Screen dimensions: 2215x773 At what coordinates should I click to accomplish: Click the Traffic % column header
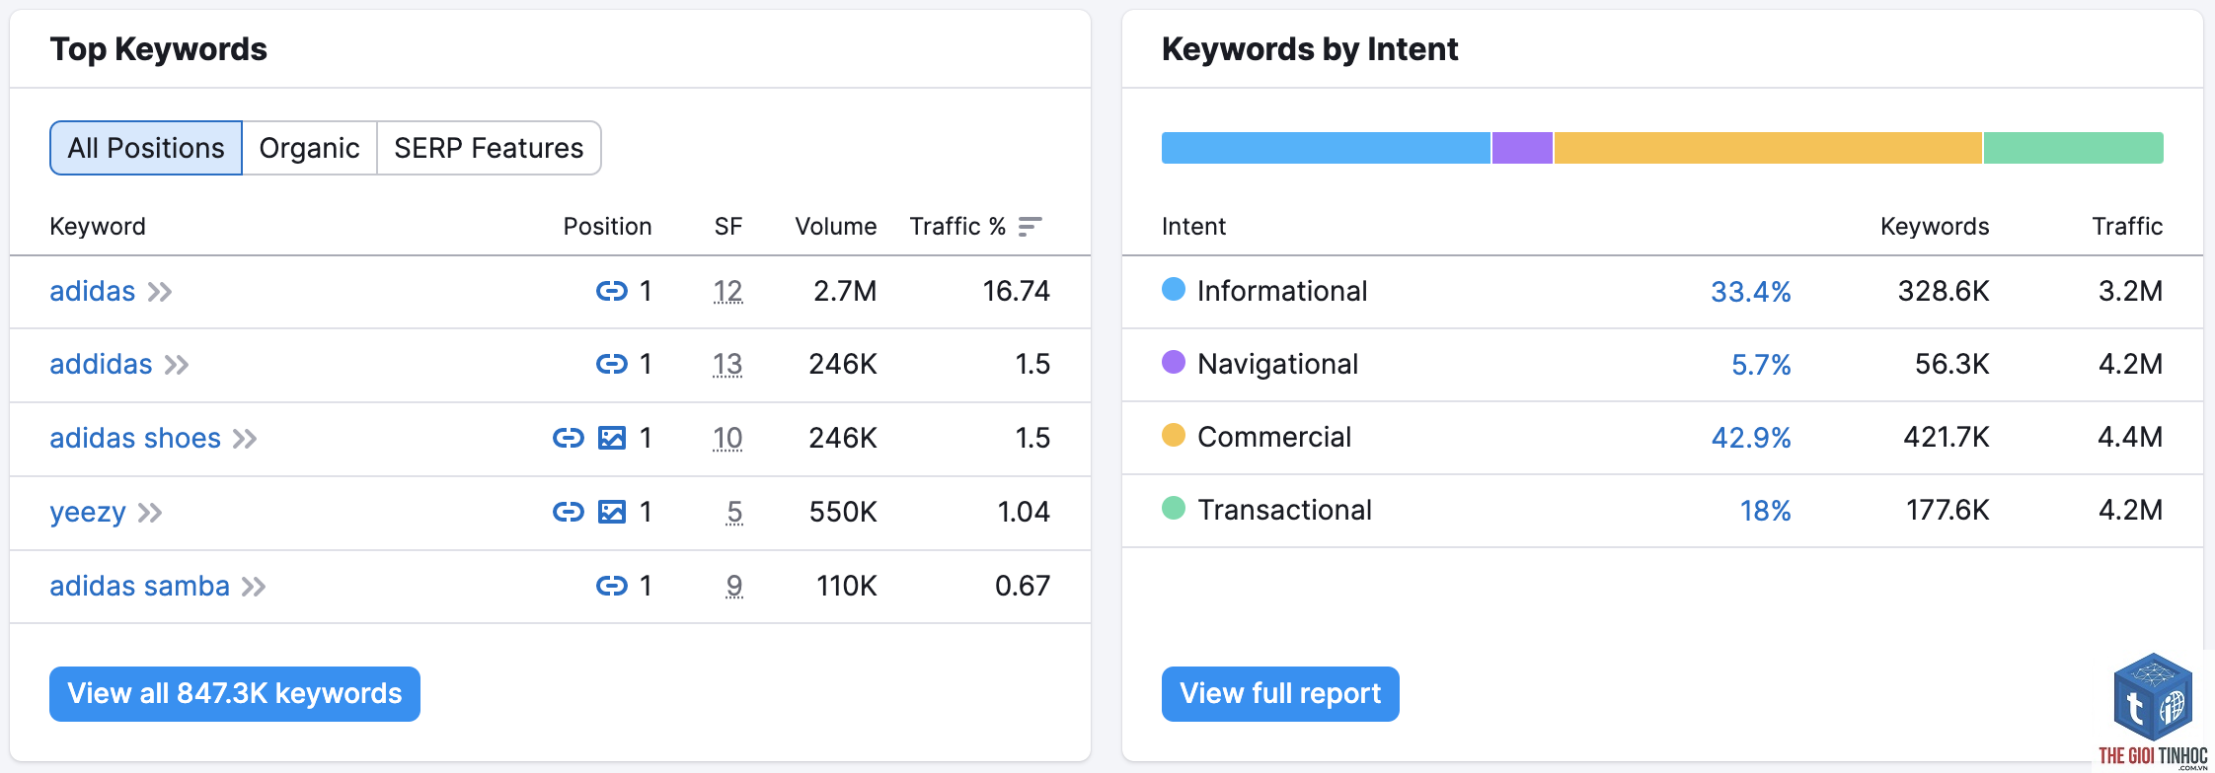click(x=957, y=227)
